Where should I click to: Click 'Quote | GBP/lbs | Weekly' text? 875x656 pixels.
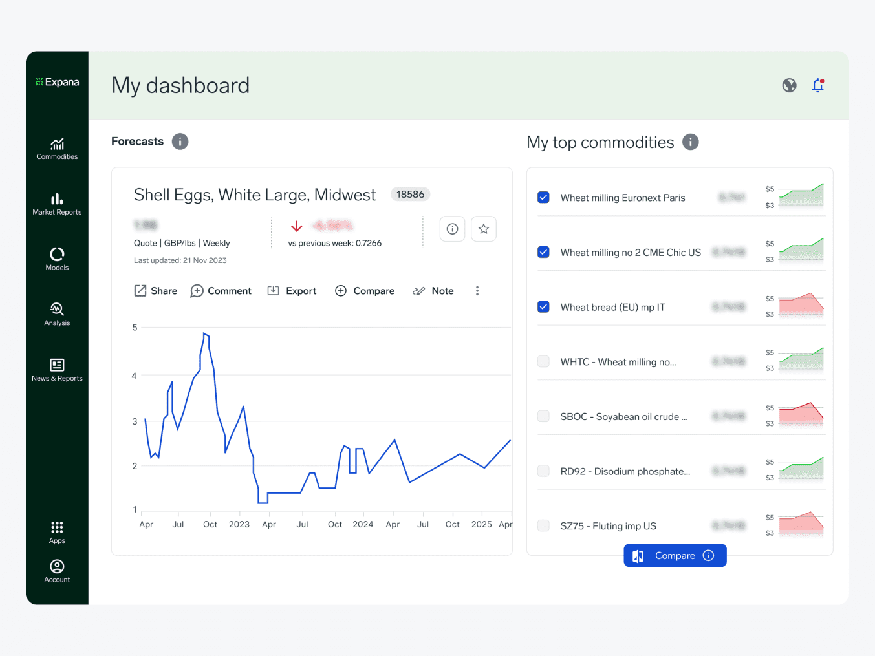[x=182, y=244]
